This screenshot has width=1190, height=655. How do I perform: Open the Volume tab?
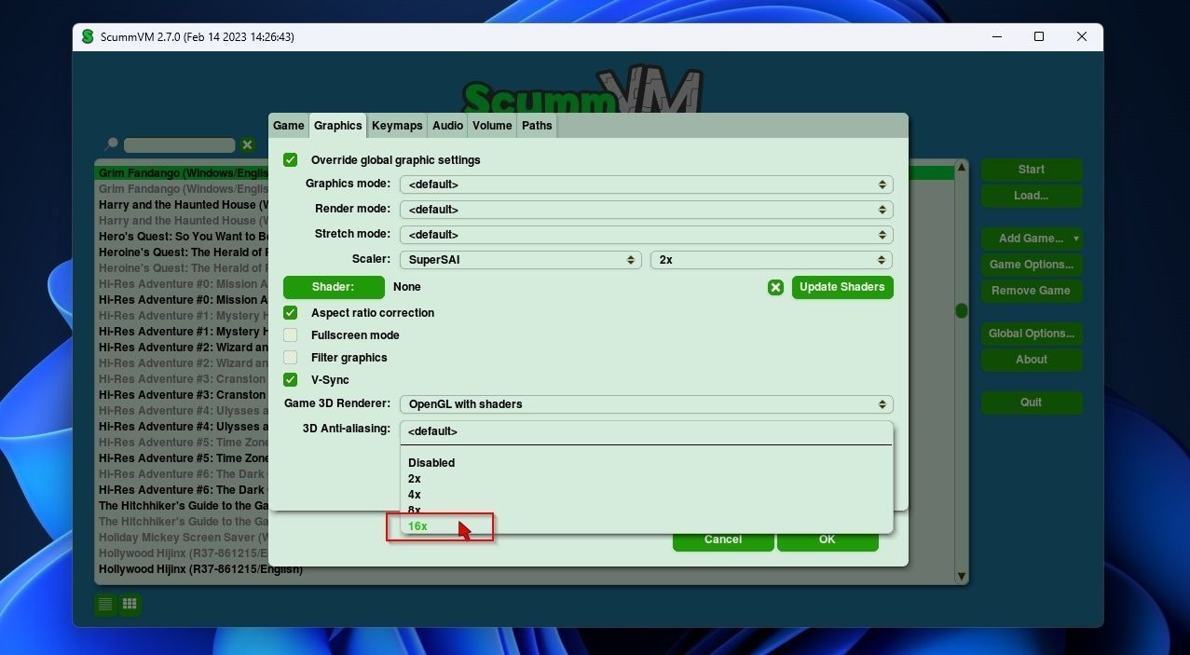(492, 126)
